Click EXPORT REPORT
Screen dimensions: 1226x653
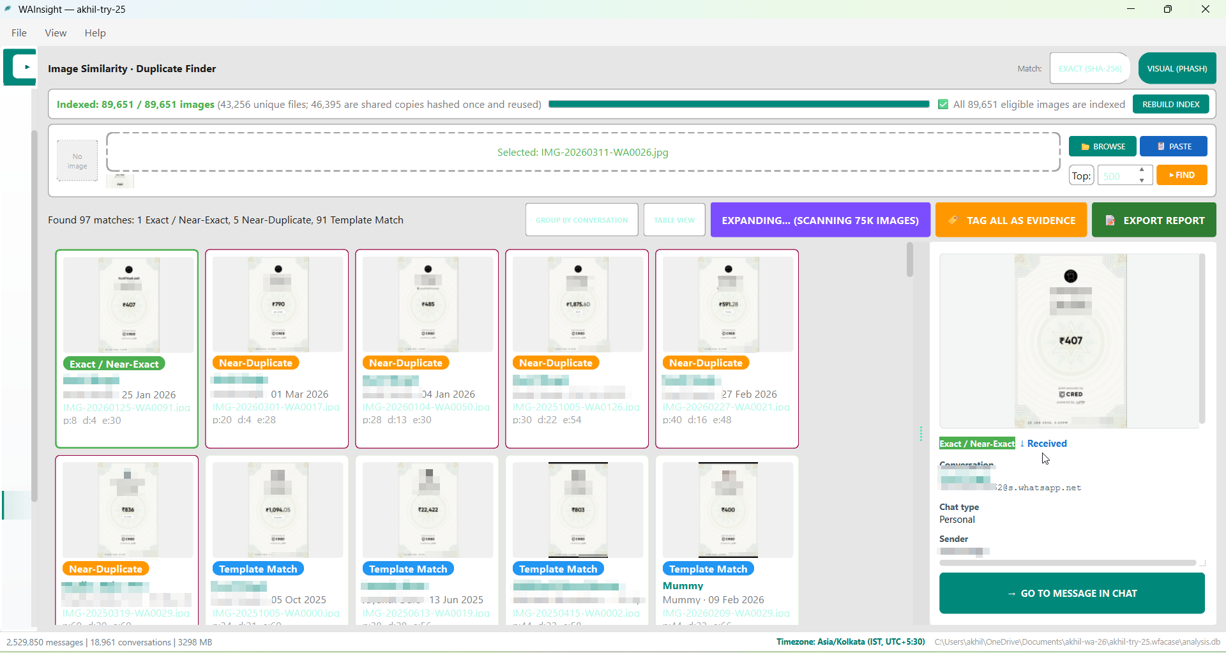pyautogui.click(x=1154, y=220)
